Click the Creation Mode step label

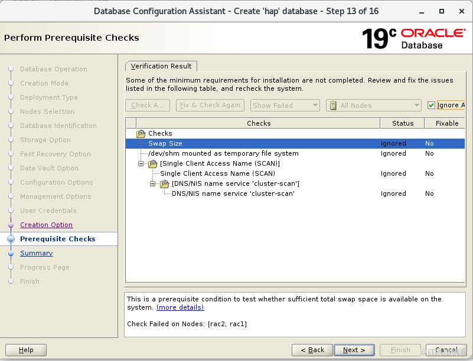(x=44, y=83)
